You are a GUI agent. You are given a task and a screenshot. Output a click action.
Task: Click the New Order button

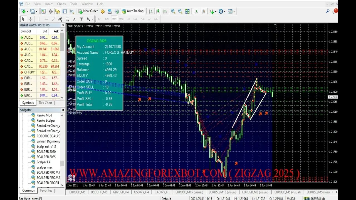(88, 11)
